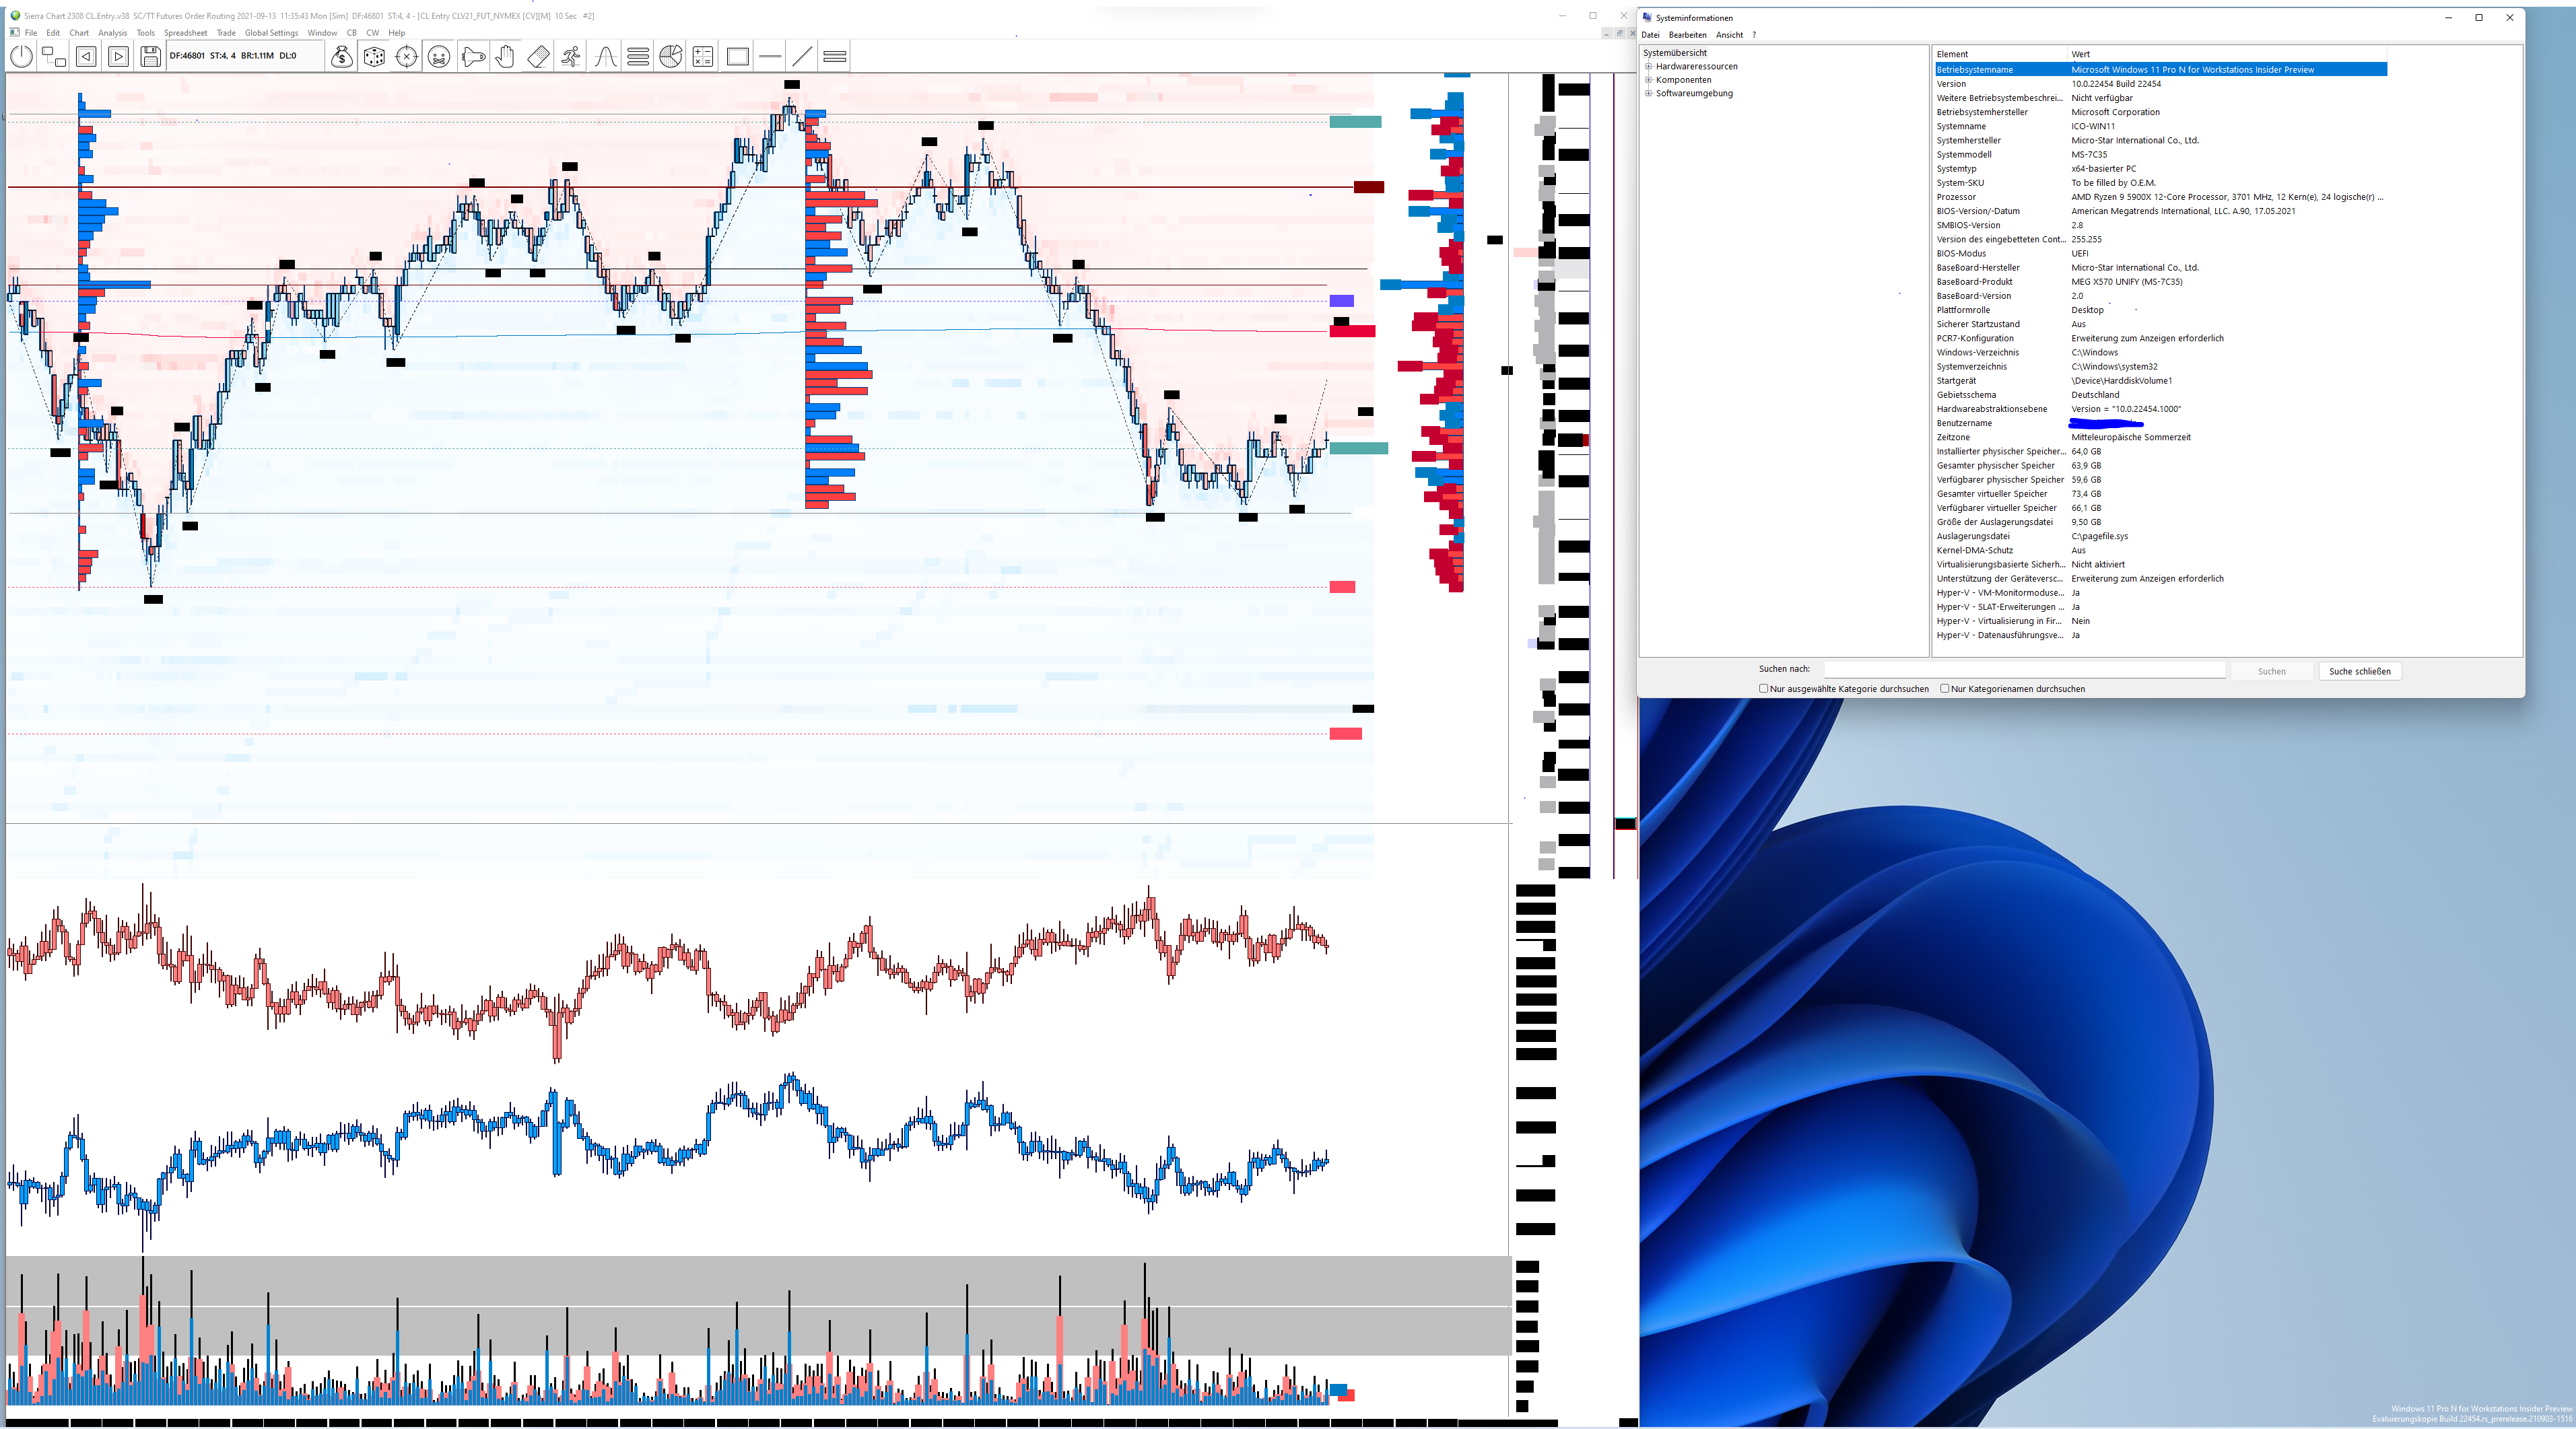Click the dice toolbar icon

pyautogui.click(x=374, y=57)
